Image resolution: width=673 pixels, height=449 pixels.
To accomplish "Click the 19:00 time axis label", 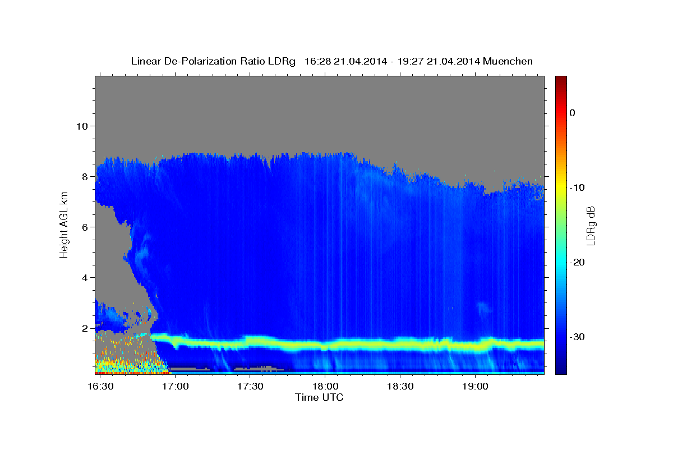I will click(475, 387).
